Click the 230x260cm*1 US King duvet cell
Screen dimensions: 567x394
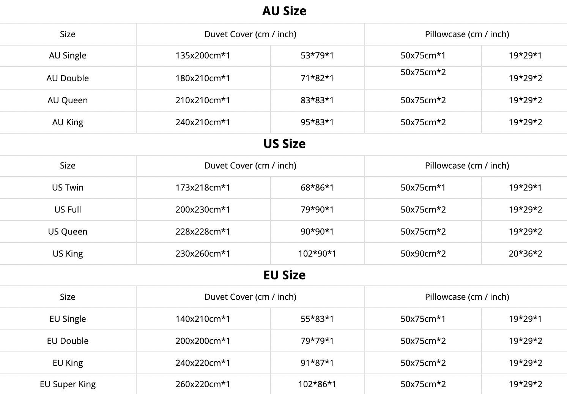[x=203, y=254]
